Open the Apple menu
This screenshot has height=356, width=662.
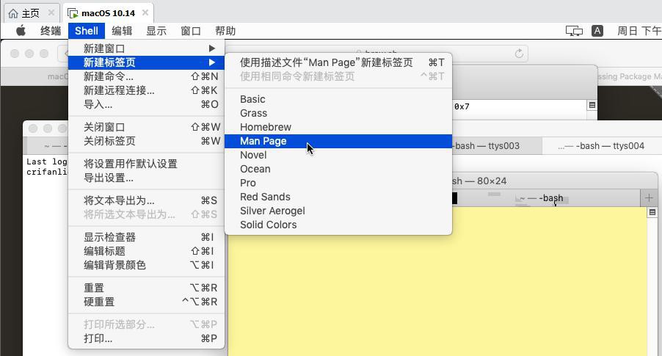click(x=21, y=31)
